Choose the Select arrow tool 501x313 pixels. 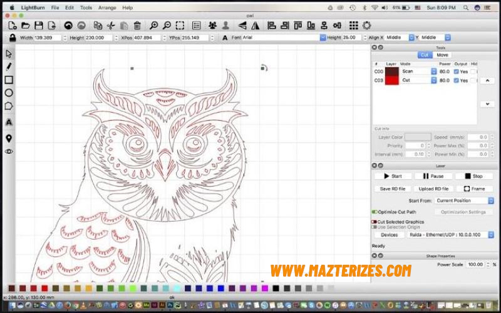pos(9,54)
